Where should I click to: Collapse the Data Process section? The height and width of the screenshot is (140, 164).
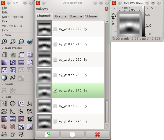point(3,48)
